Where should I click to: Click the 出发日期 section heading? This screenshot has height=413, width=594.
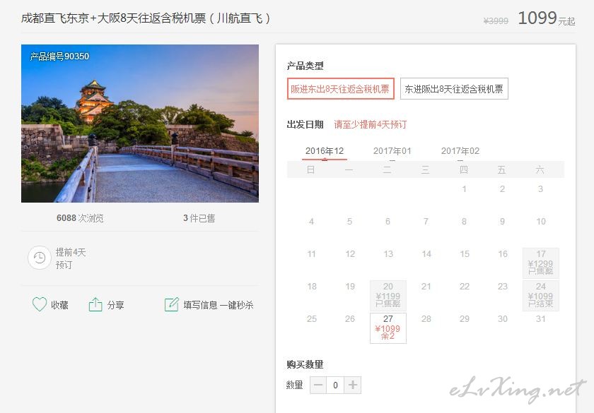point(305,124)
